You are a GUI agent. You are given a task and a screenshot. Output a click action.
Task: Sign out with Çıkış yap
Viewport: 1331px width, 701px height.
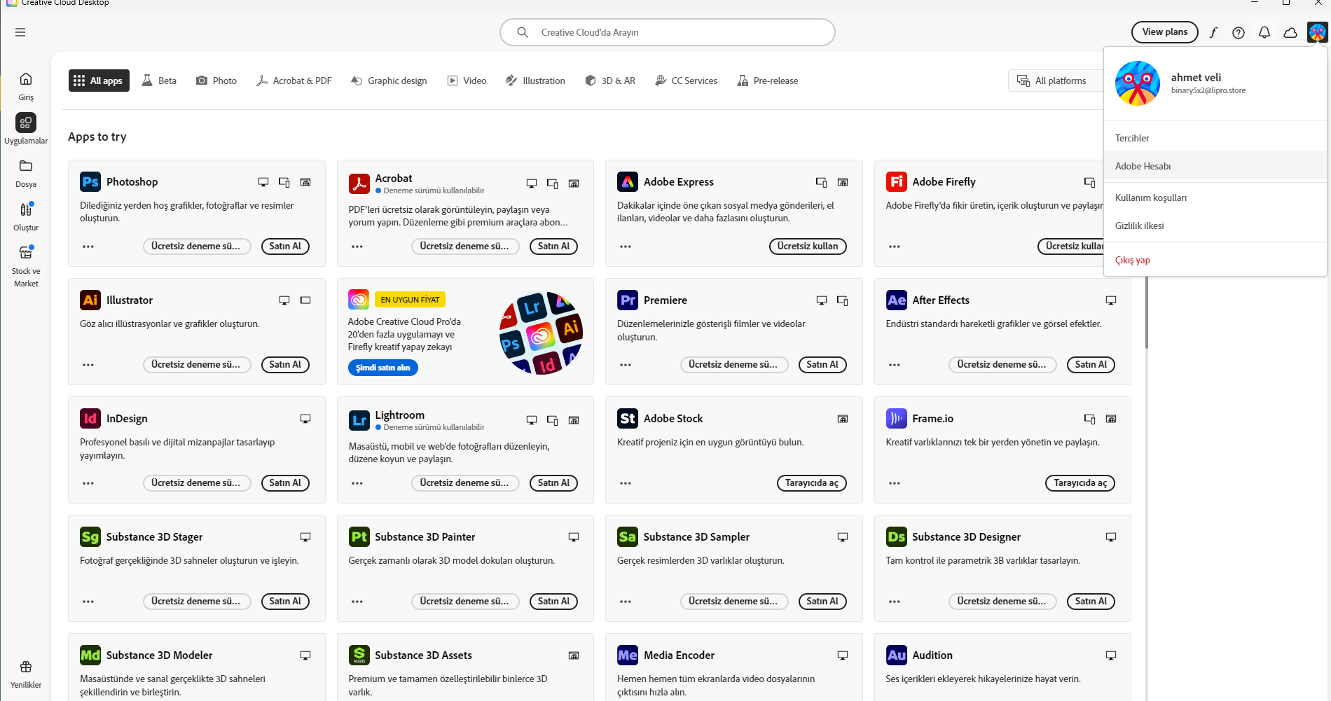coord(1215,260)
